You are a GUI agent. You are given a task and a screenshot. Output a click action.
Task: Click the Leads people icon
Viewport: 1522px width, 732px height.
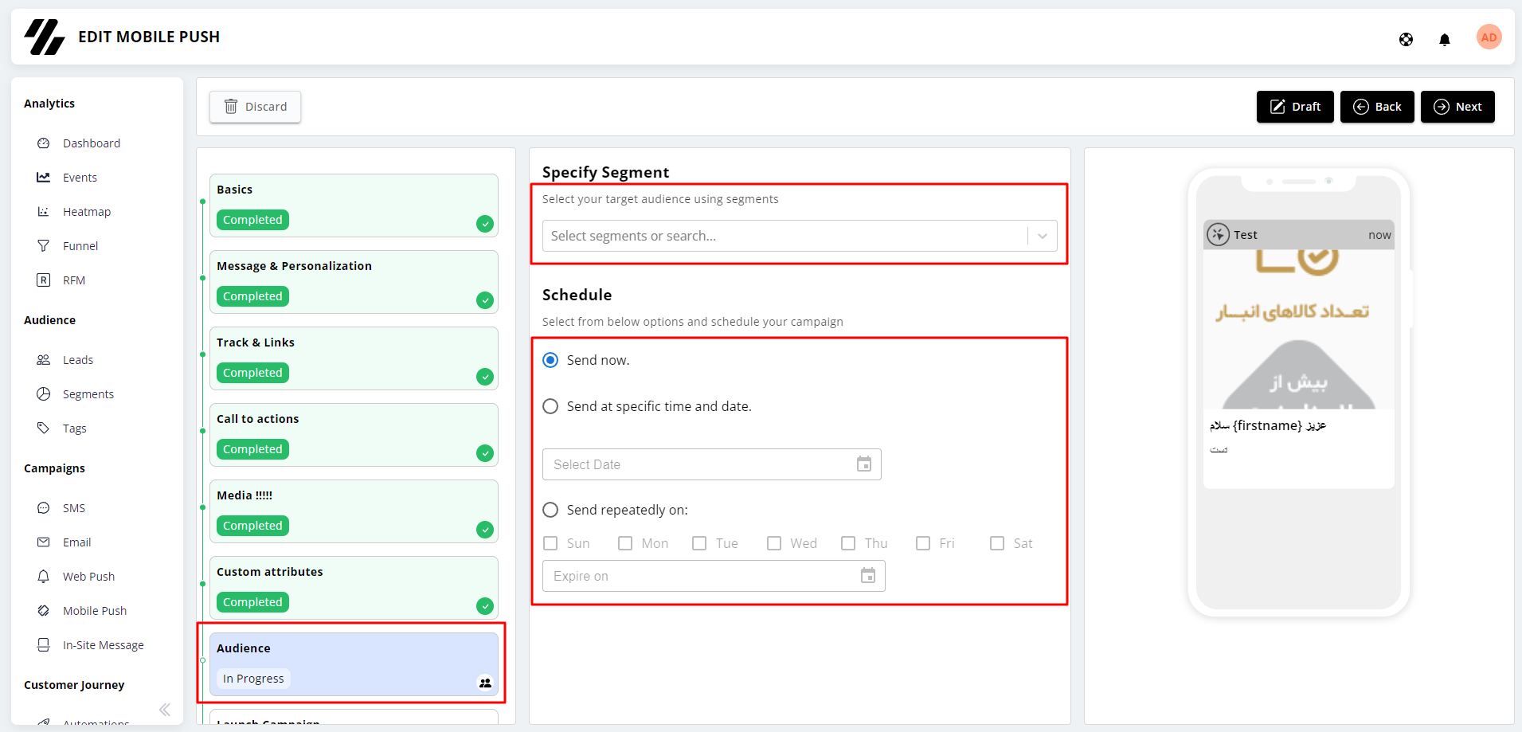point(44,360)
